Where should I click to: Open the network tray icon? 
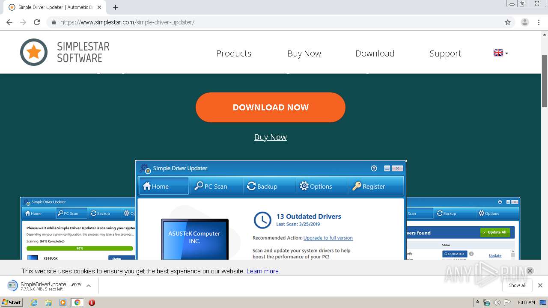click(x=487, y=302)
